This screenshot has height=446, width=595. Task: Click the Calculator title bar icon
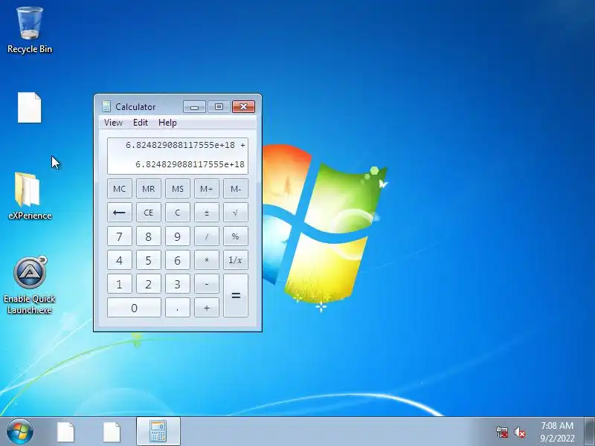tap(106, 106)
